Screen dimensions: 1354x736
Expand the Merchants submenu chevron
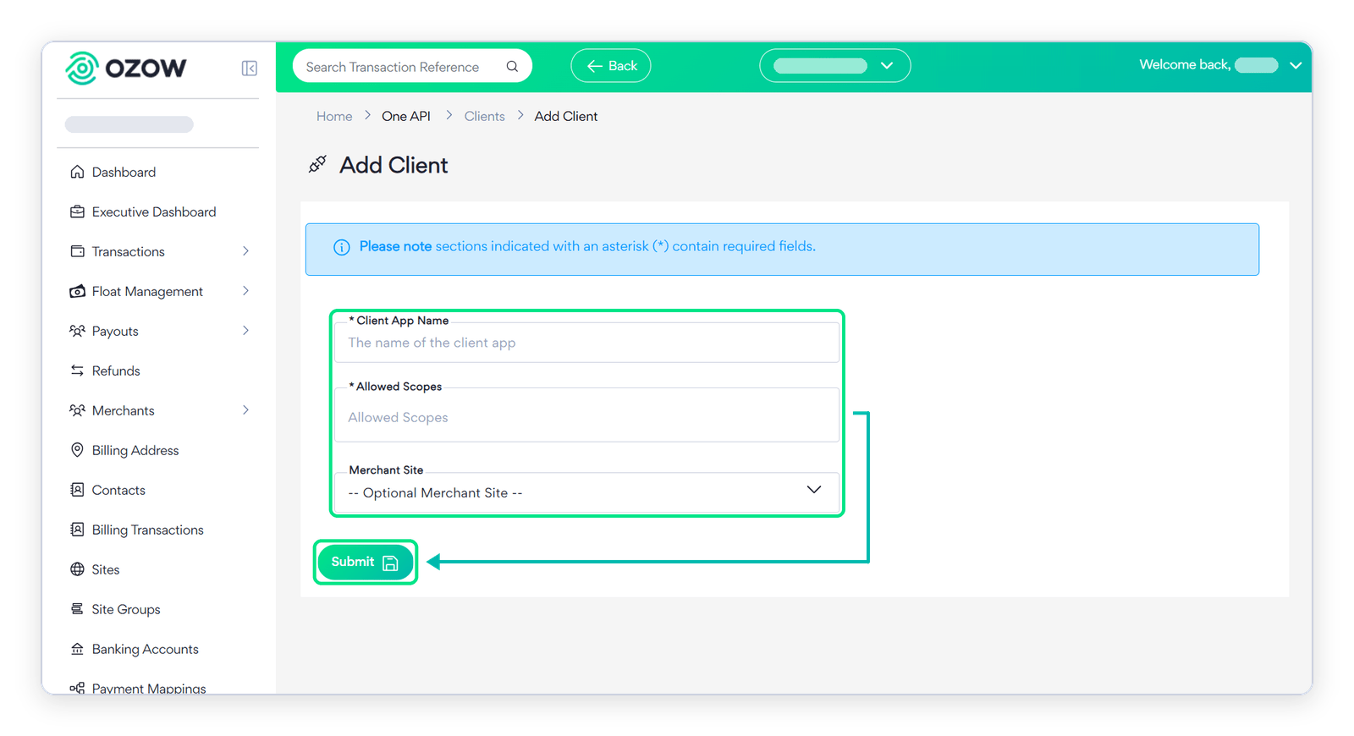(x=245, y=410)
